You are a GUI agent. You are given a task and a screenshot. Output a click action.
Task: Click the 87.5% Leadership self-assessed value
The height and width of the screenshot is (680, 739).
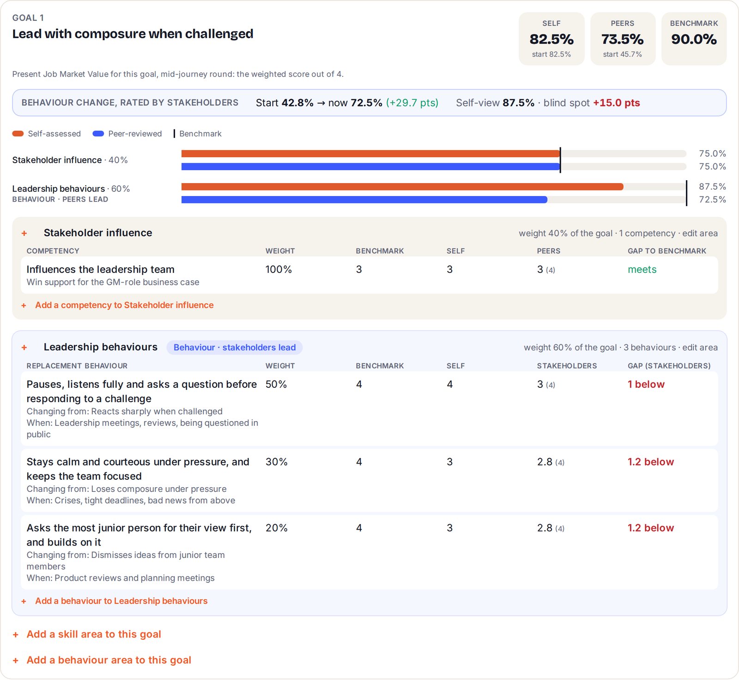[712, 187]
